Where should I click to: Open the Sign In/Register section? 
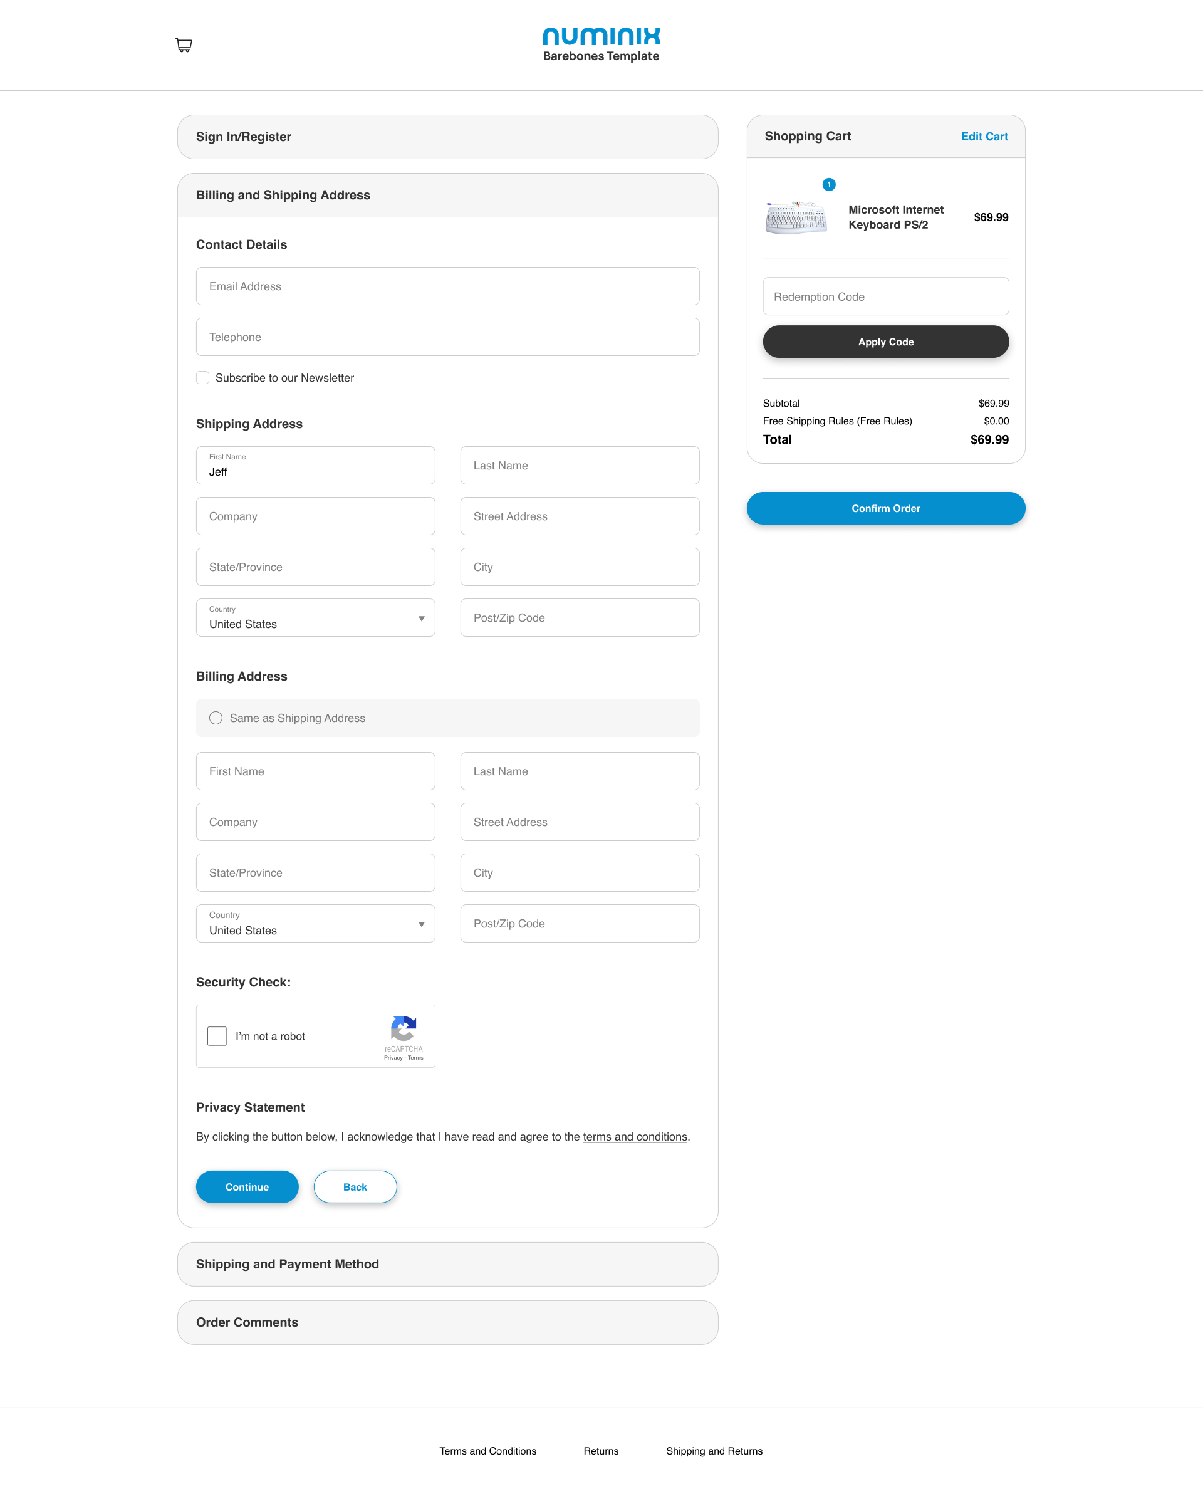[447, 137]
